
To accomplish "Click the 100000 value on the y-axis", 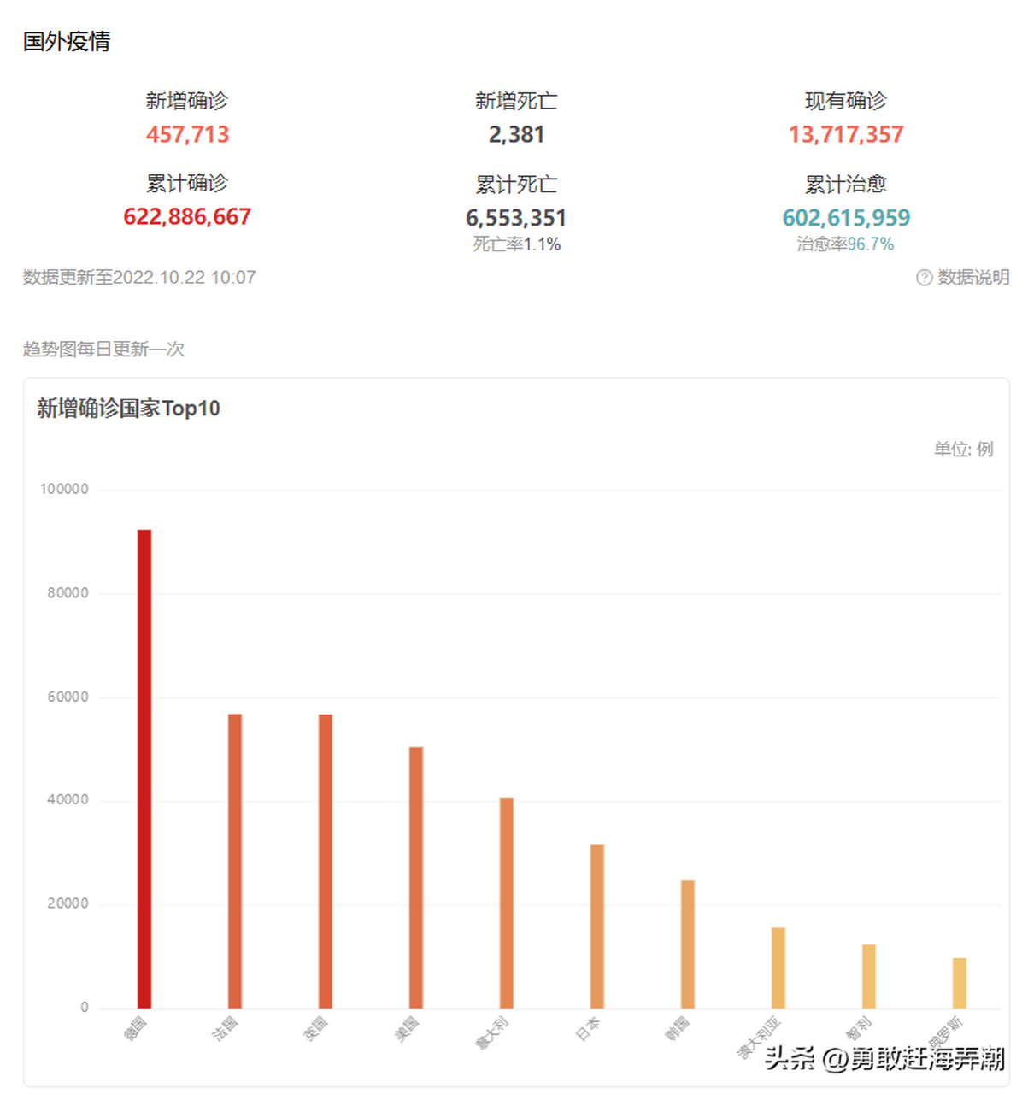I will (67, 490).
